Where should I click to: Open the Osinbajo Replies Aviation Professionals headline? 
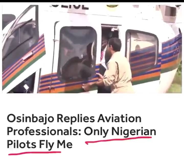tap(82, 131)
